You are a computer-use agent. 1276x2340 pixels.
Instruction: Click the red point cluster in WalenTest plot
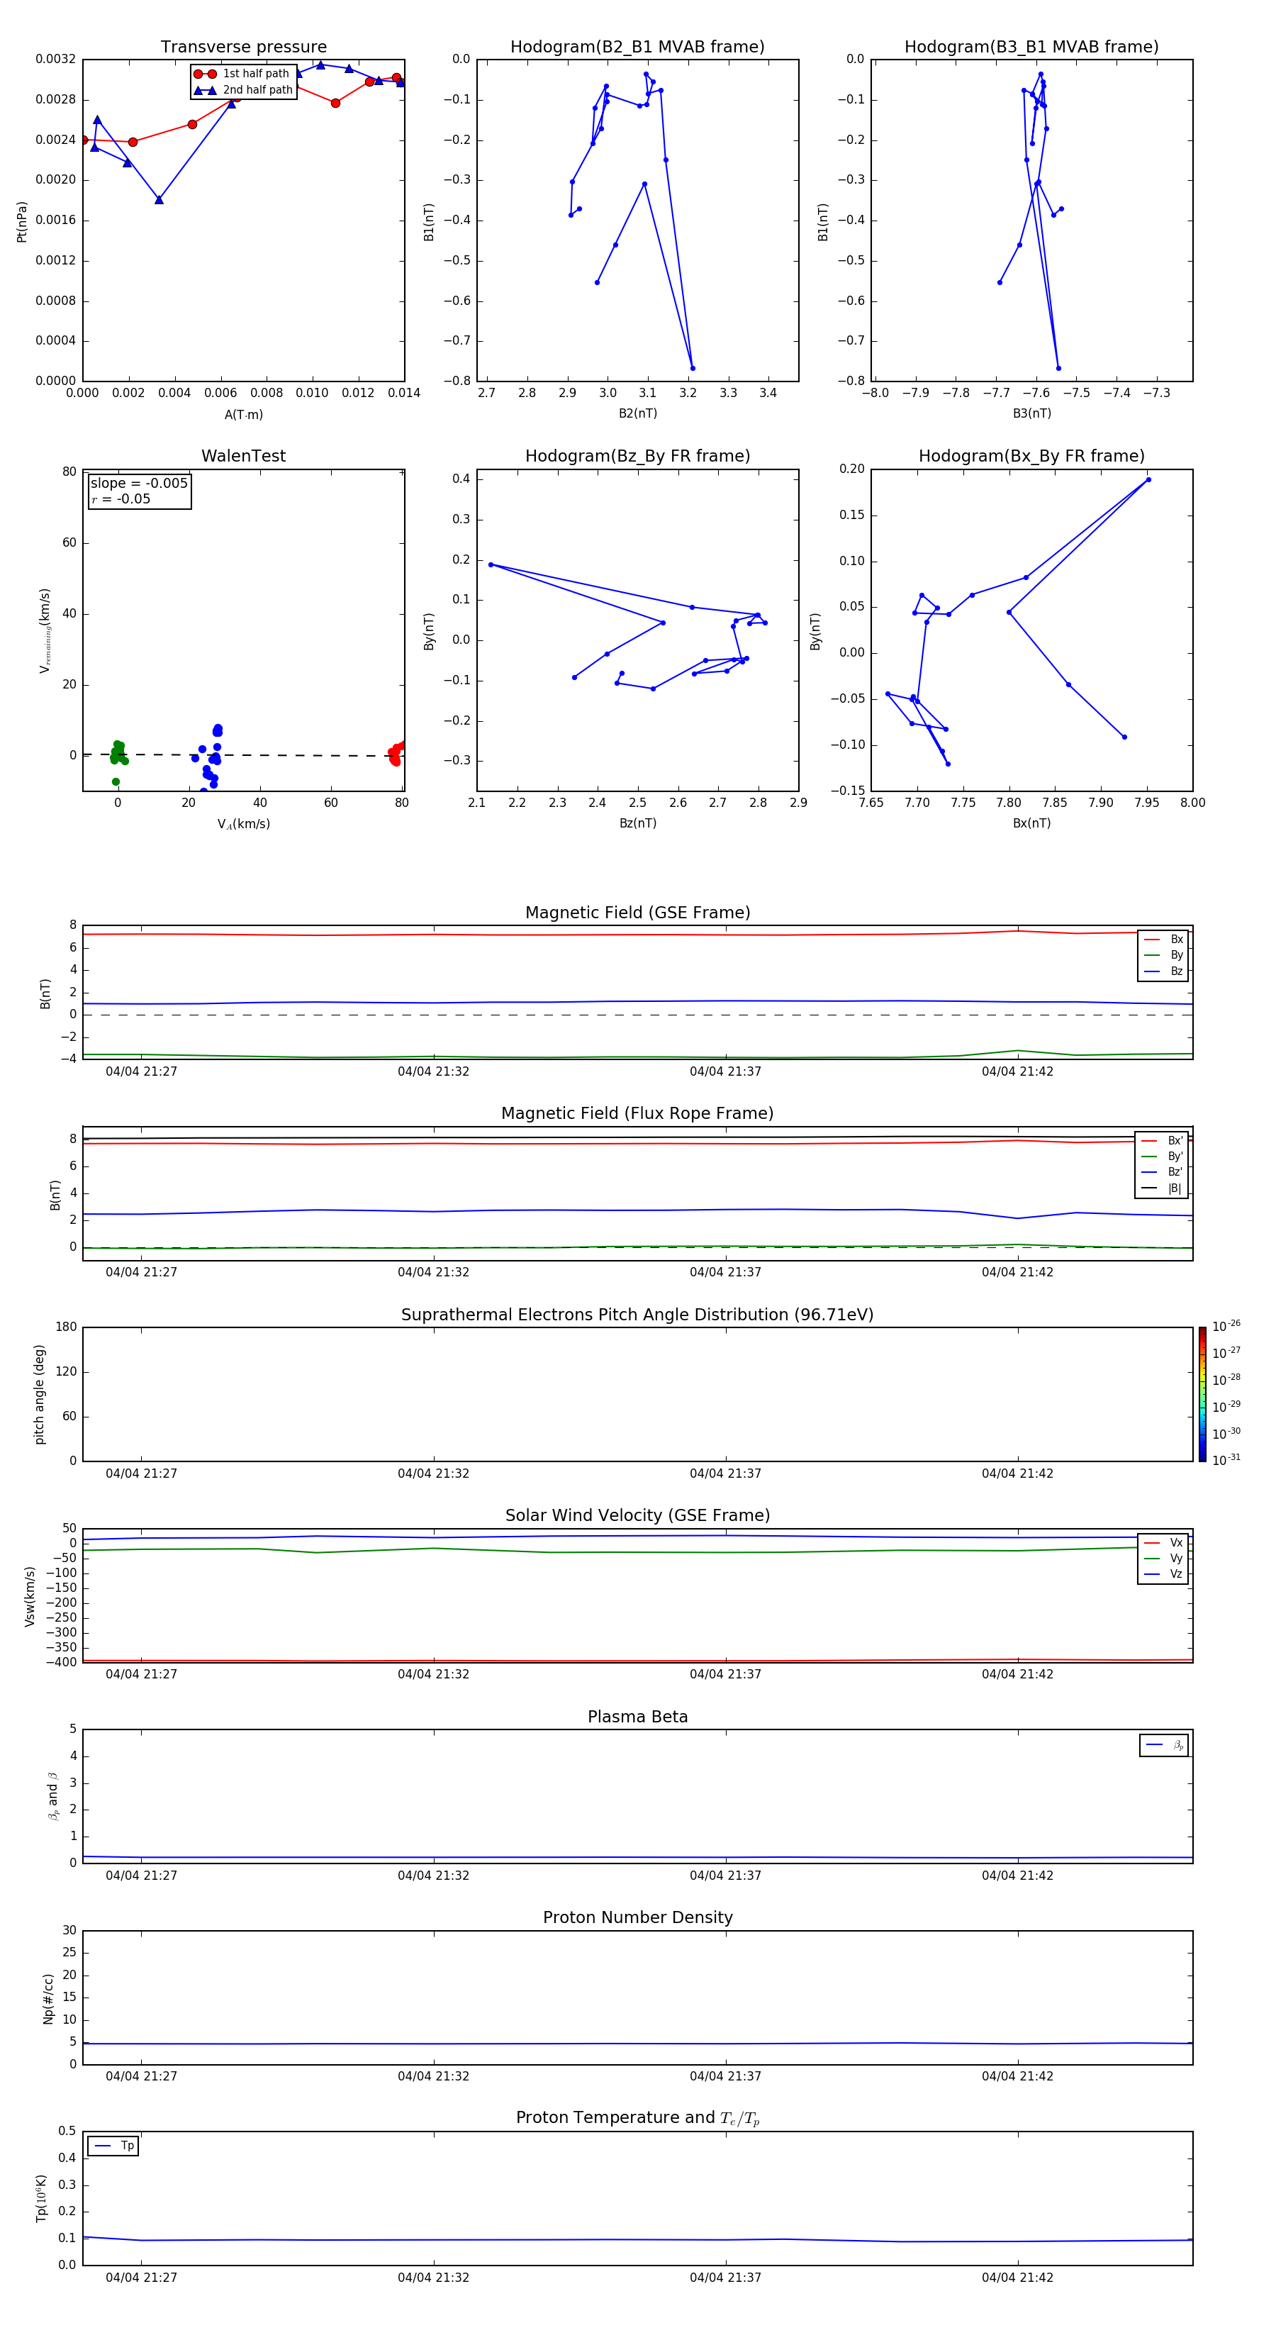396,753
